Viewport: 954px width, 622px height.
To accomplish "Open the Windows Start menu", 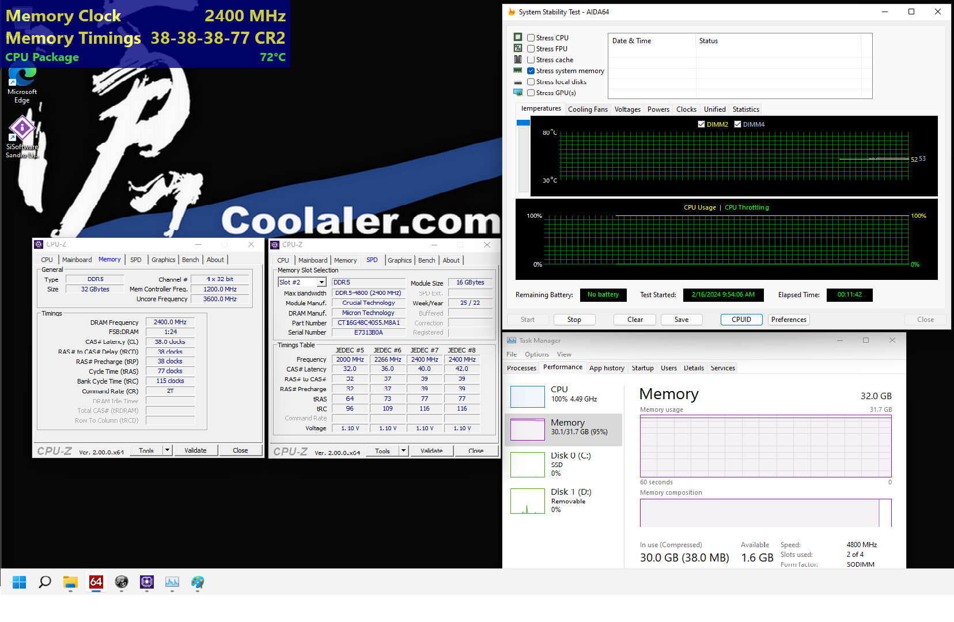I will [19, 582].
